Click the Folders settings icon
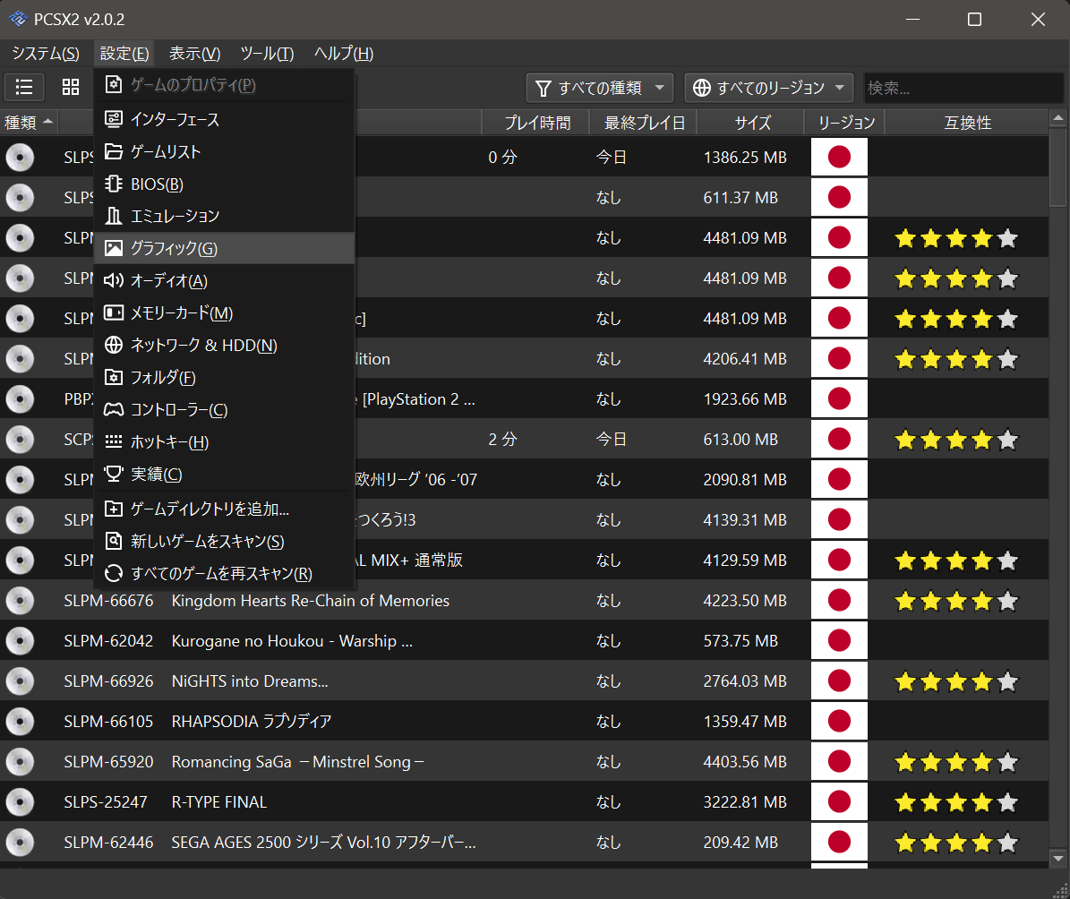1070x899 pixels. click(x=114, y=377)
